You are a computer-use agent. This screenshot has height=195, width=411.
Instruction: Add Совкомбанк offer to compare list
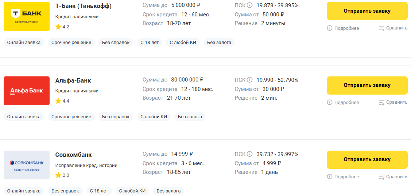coord(393,177)
